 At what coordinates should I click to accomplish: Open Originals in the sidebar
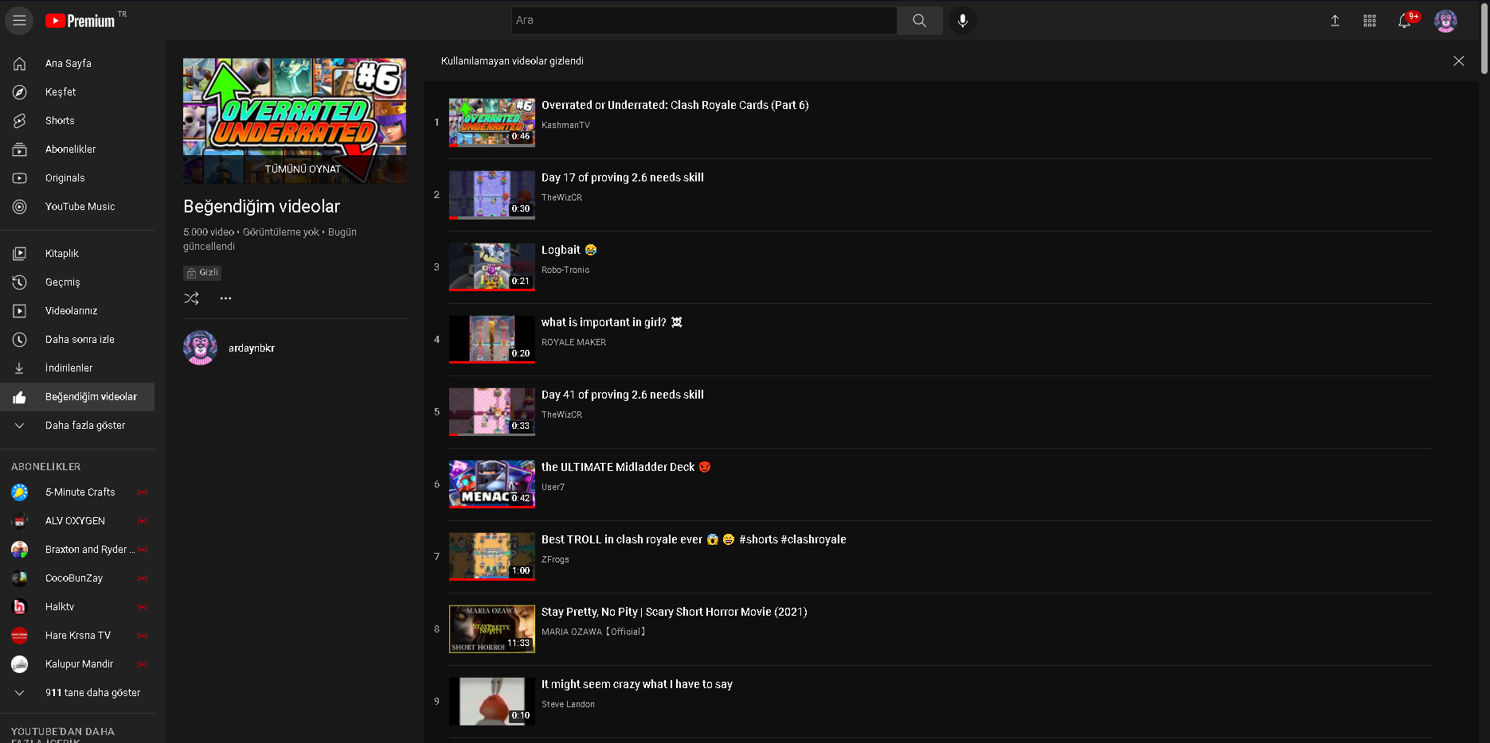coord(77,178)
